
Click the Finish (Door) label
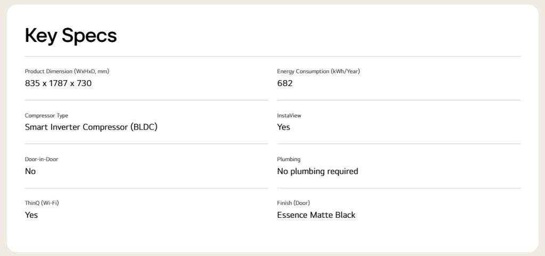point(293,203)
